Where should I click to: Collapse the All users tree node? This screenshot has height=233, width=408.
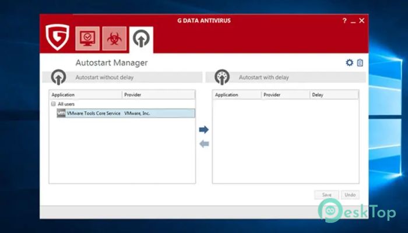pyautogui.click(x=54, y=104)
